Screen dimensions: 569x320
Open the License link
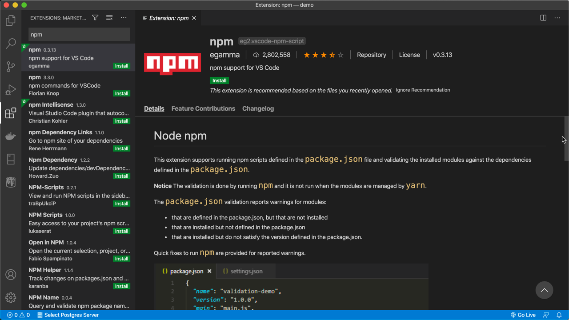click(x=409, y=55)
